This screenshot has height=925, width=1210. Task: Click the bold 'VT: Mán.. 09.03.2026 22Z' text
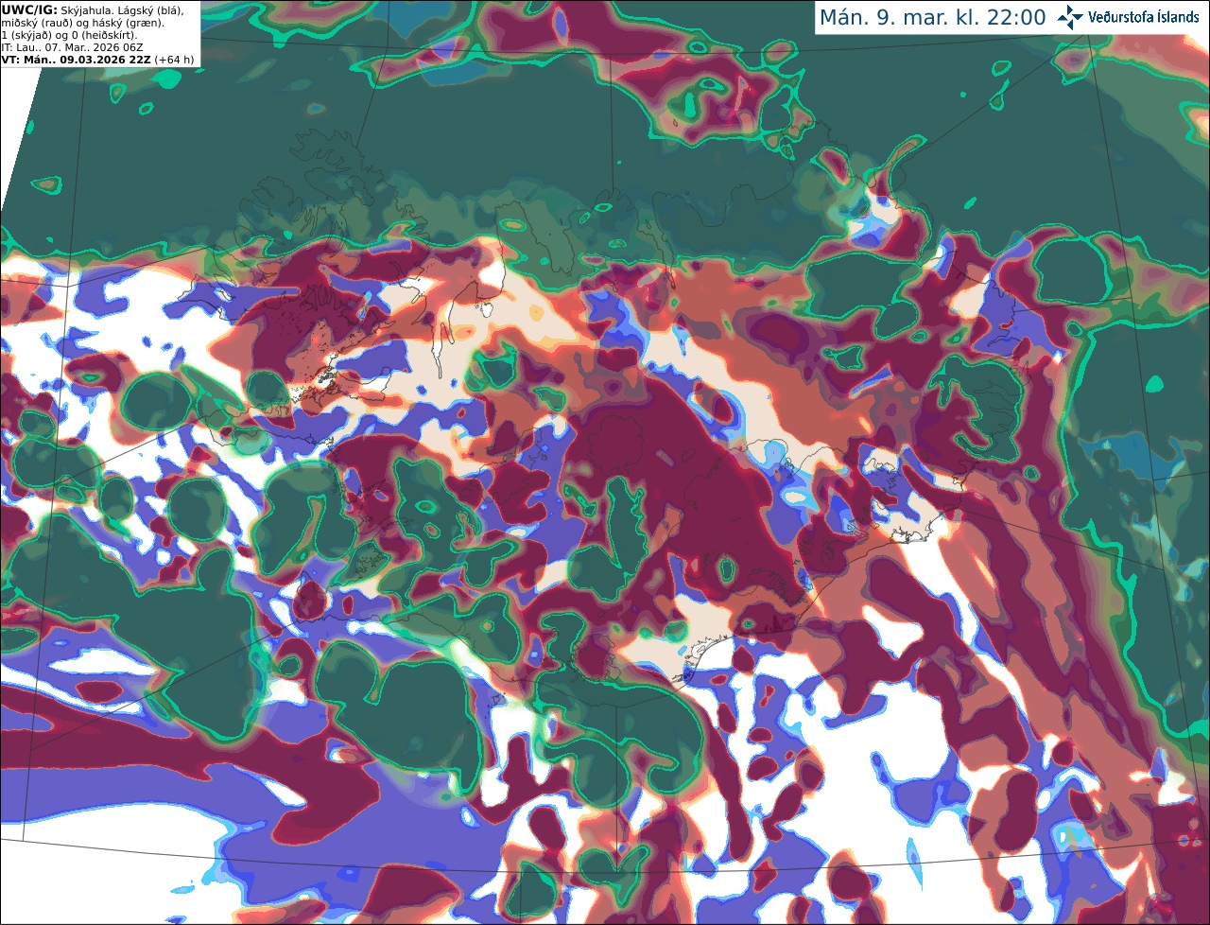coord(76,60)
